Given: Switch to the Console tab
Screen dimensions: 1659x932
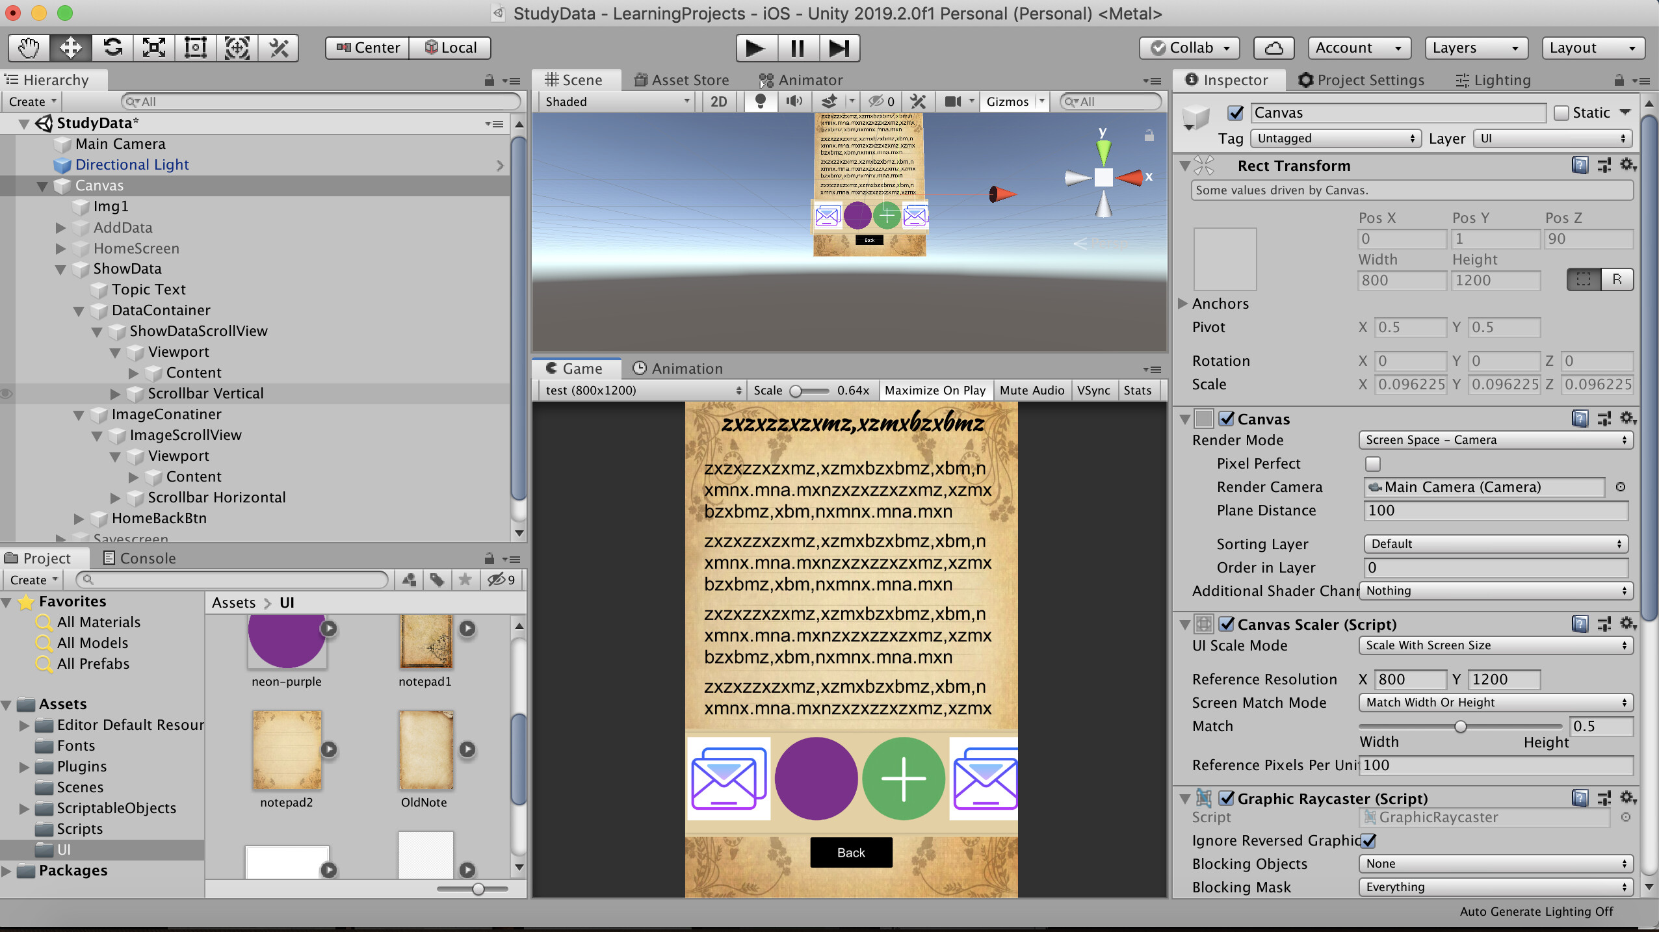Looking at the screenshot, I should (140, 558).
